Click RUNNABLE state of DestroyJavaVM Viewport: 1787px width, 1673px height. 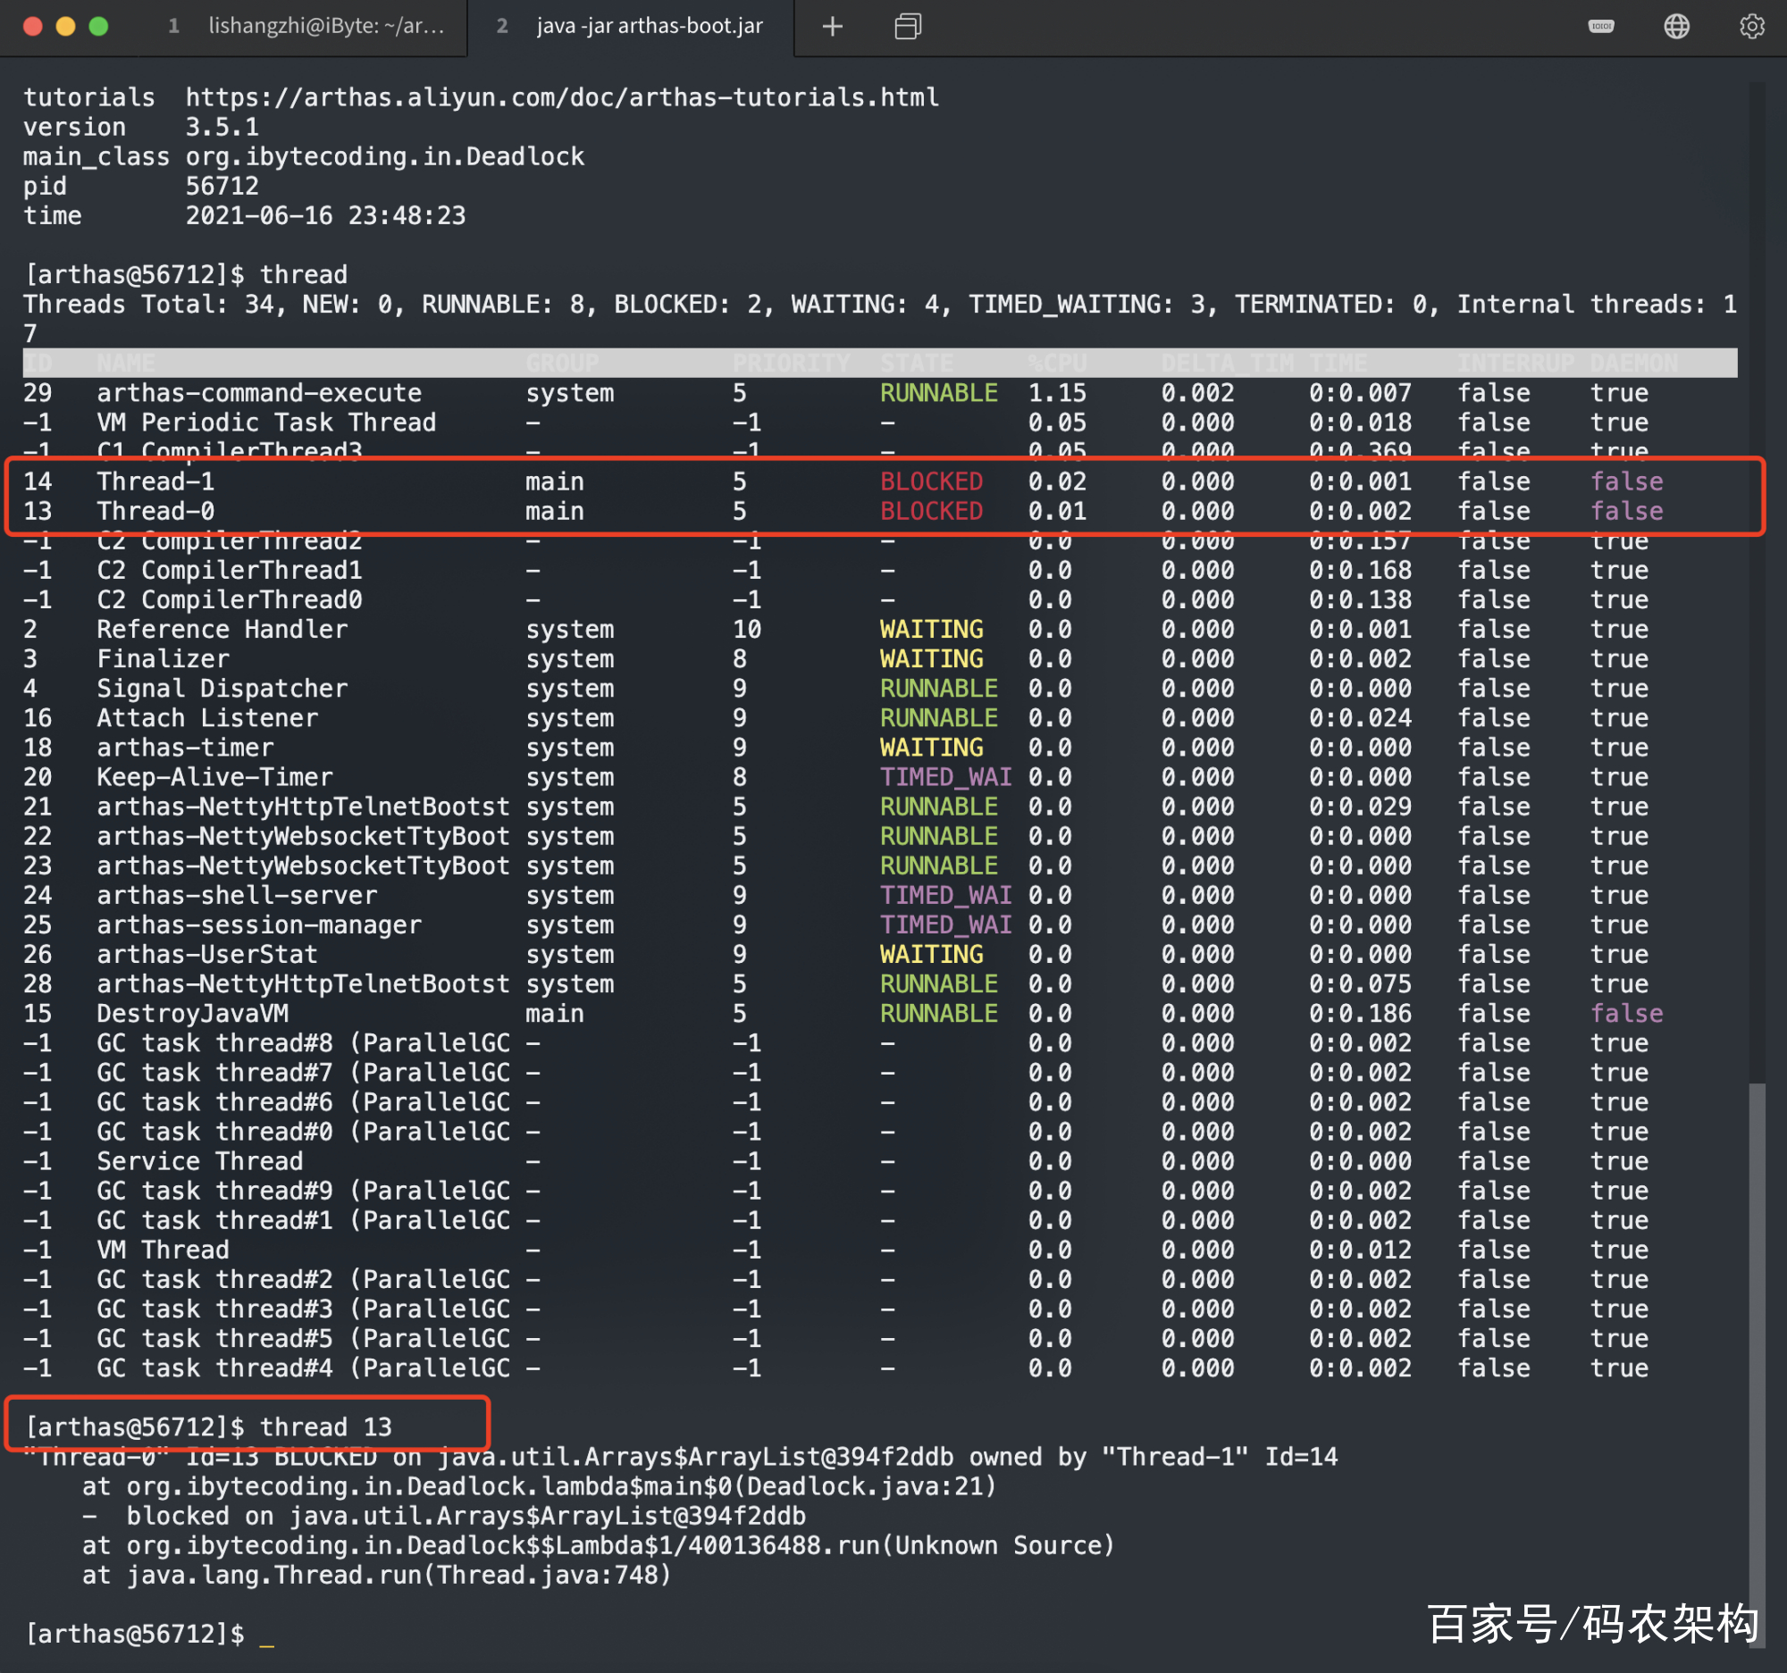[938, 1014]
